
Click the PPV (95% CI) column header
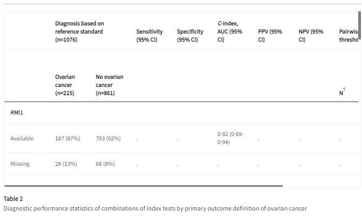[270, 36]
